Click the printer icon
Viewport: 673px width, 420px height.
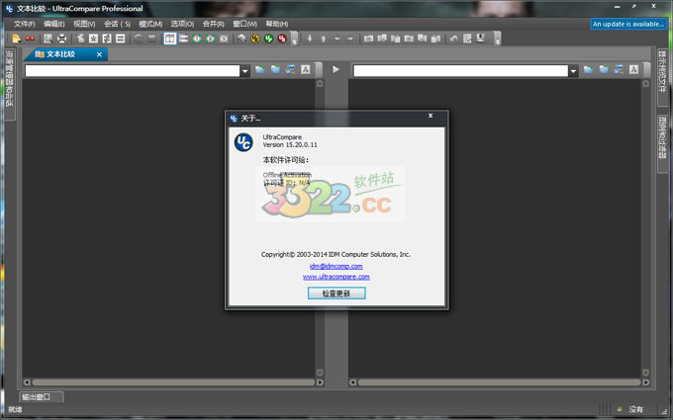click(x=61, y=39)
